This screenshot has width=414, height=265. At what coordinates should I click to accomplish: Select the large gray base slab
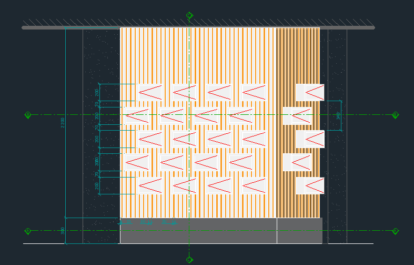tap(198, 231)
